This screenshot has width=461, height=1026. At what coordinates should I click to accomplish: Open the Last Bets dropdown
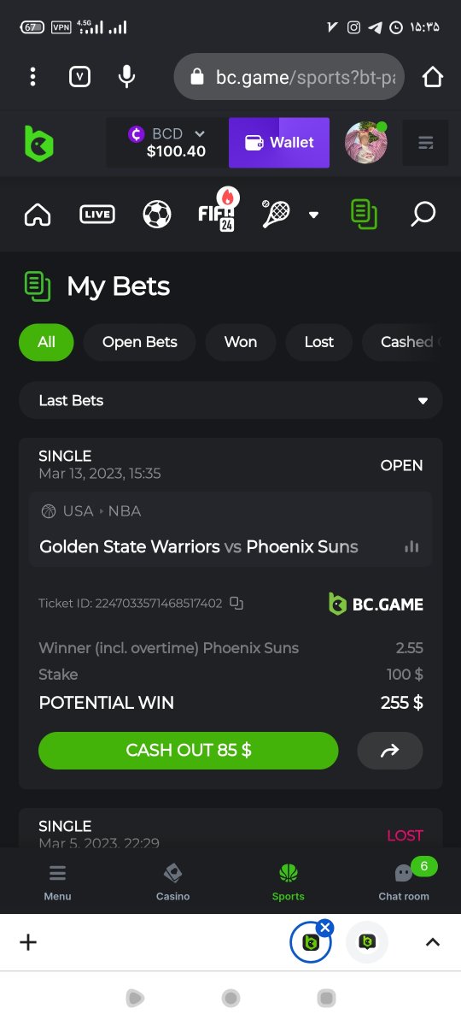click(x=230, y=400)
